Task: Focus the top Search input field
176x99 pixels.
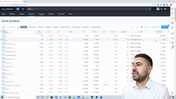Action: point(91,9)
